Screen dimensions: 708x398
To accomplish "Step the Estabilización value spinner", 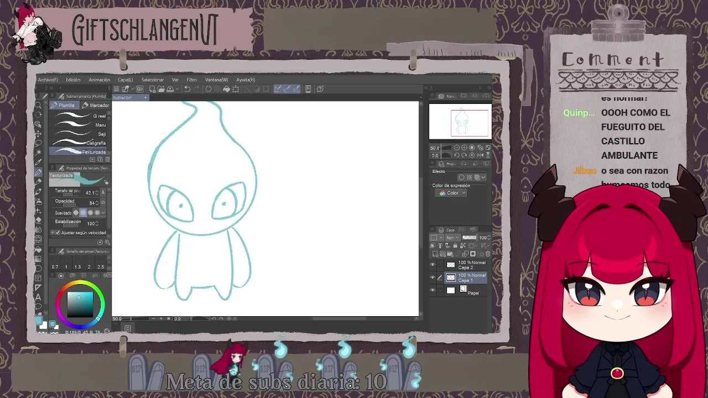I will 97,223.
